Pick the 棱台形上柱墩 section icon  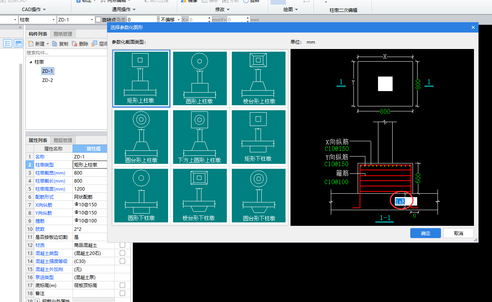[258, 78]
